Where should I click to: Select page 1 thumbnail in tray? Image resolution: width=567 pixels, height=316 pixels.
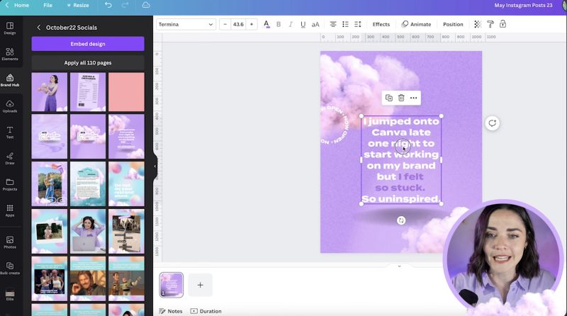(172, 285)
